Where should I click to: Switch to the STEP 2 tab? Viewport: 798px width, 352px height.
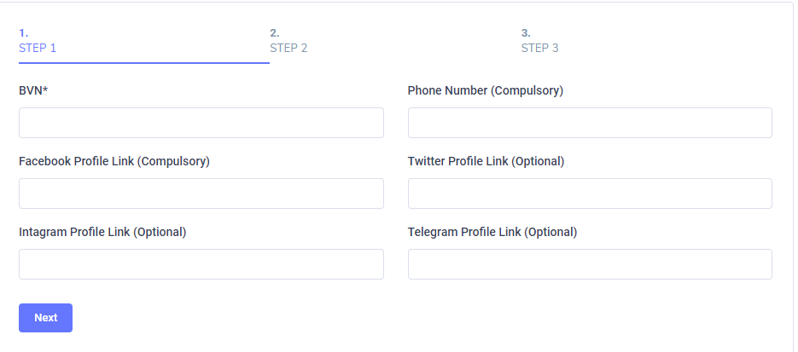point(288,48)
